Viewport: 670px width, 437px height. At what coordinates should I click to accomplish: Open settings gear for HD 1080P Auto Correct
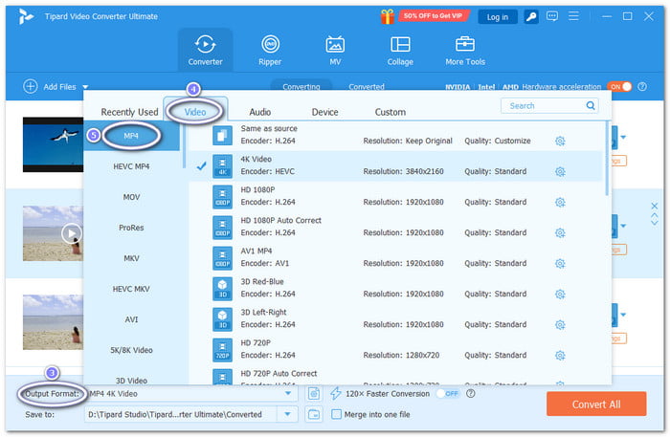point(560,233)
